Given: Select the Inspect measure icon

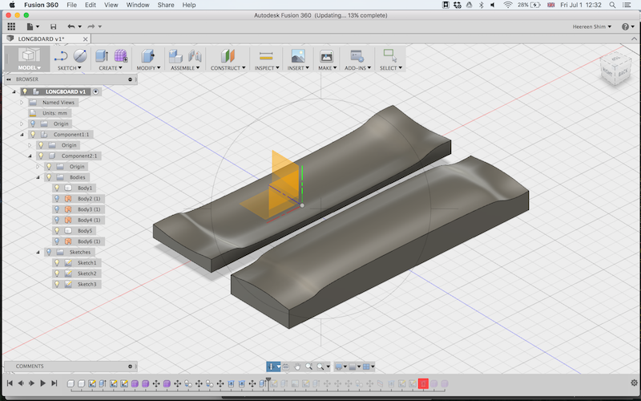Looking at the screenshot, I should 266,56.
